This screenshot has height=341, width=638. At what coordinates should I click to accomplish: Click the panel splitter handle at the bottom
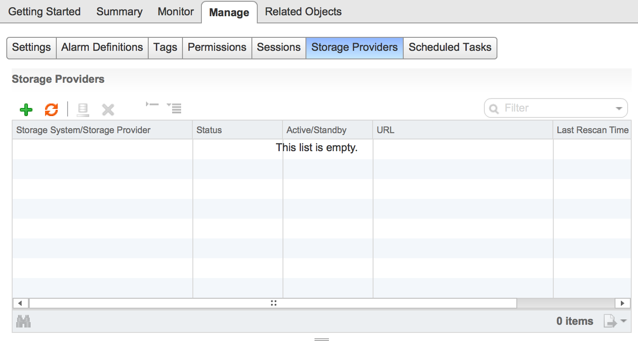[322, 339]
